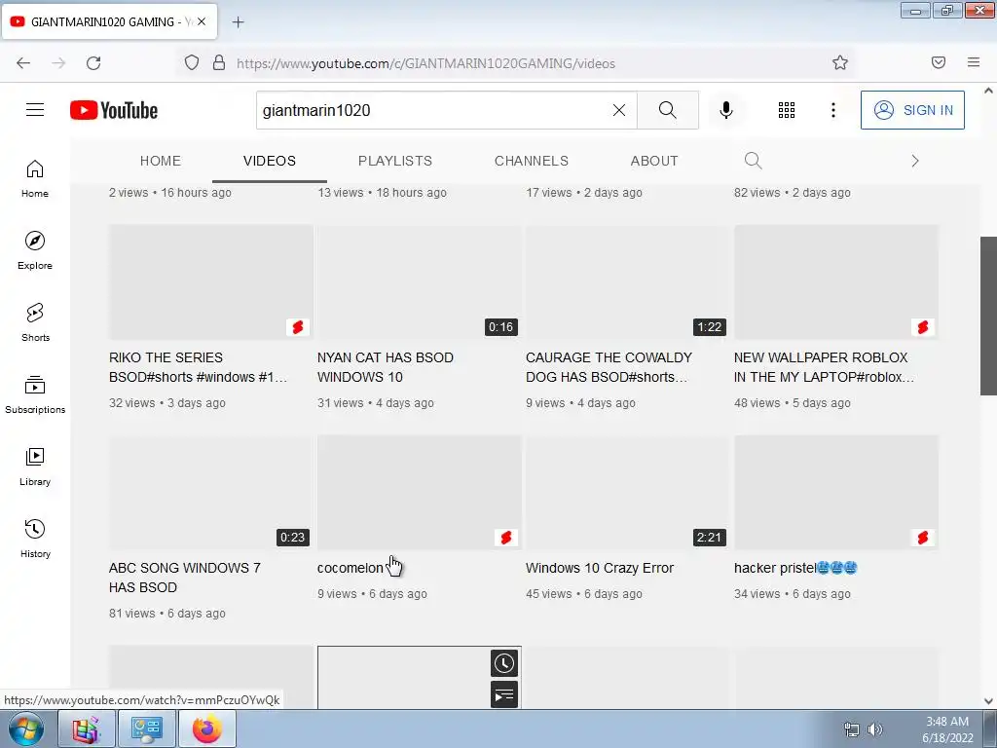Open Subscriptions in sidebar
The height and width of the screenshot is (748, 997).
tap(35, 394)
